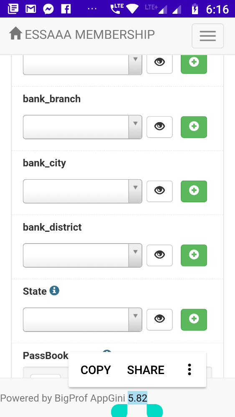Image resolution: width=235 pixels, height=417 pixels.
Task: Open the hamburger navigation menu
Action: [x=207, y=36]
